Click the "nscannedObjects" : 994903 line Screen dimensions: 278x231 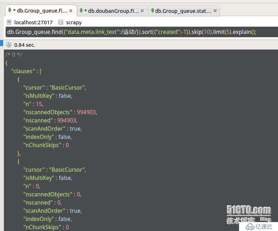pyautogui.click(x=60, y=112)
